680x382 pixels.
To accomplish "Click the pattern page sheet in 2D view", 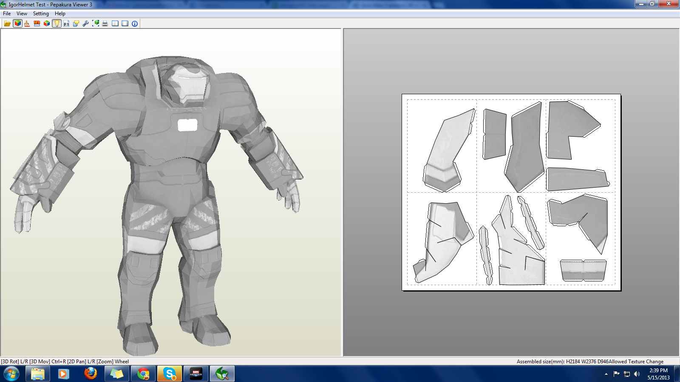I will 511,192.
